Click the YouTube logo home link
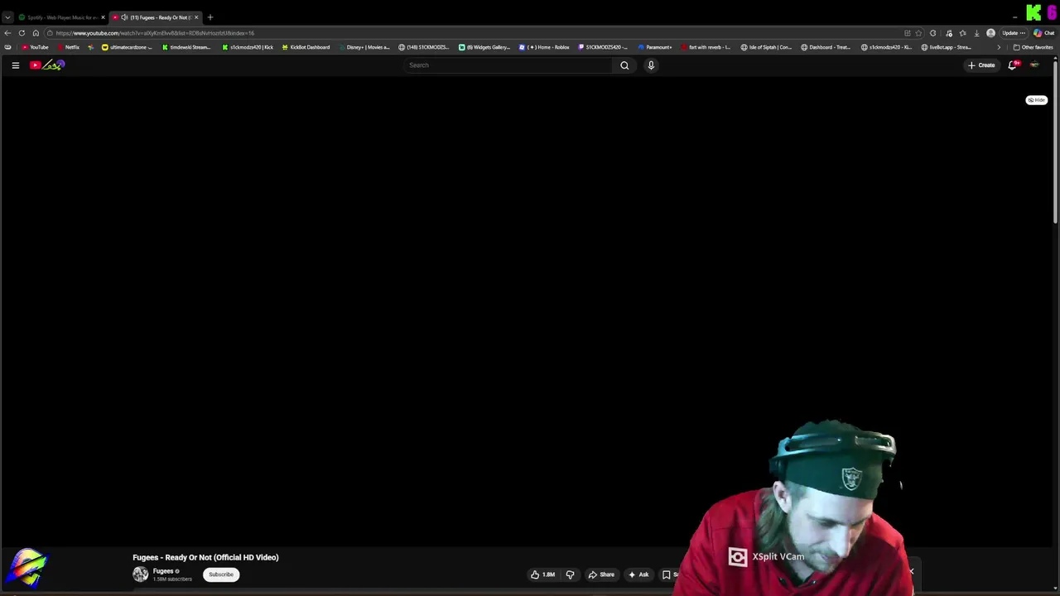Image resolution: width=1060 pixels, height=596 pixels. [x=47, y=65]
